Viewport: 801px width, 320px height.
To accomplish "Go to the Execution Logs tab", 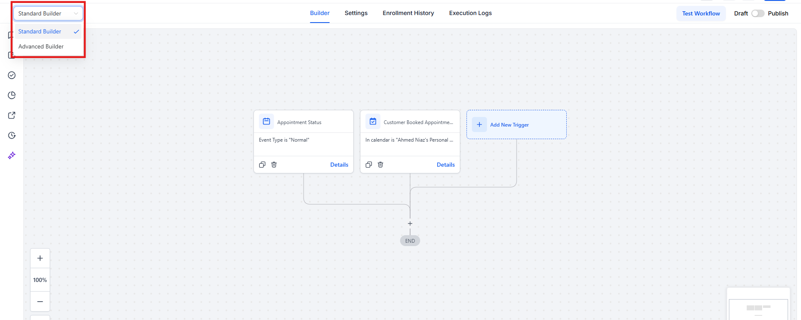I will point(470,13).
